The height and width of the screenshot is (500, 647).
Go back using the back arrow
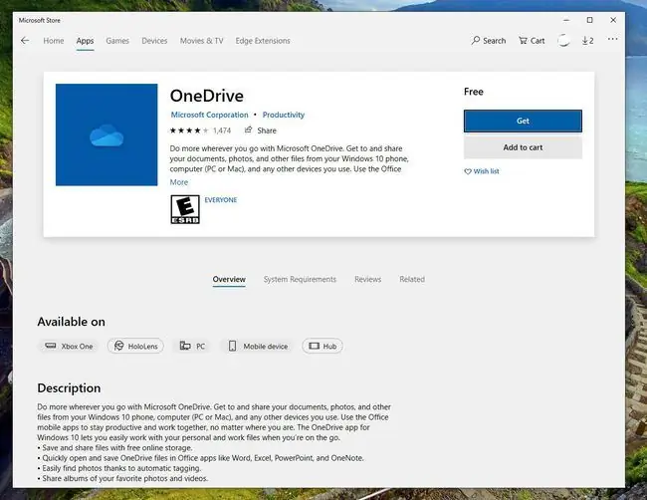[25, 41]
